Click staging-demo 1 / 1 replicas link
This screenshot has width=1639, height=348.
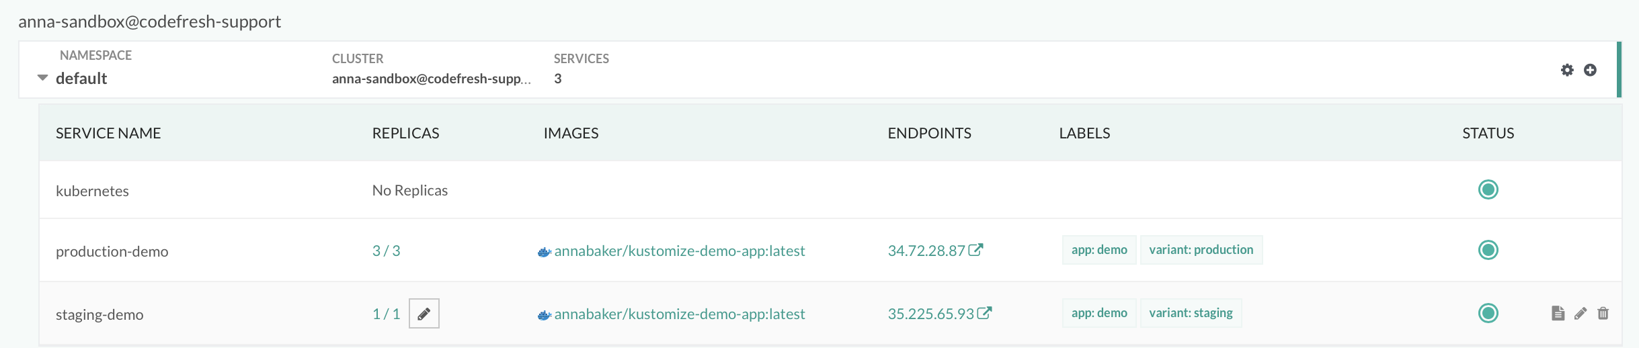(386, 314)
